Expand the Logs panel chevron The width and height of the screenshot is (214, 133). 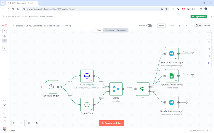click(x=211, y=130)
